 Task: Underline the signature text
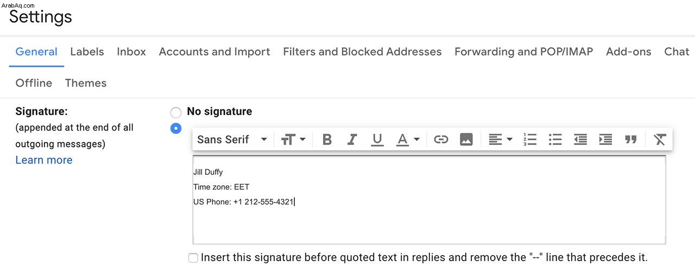pyautogui.click(x=377, y=140)
